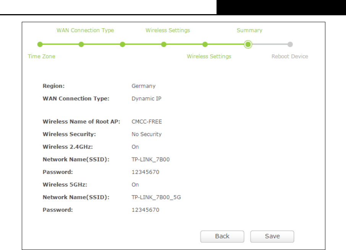Click the Germany region value
Viewport: 346px width, 250px height.
coord(144,86)
